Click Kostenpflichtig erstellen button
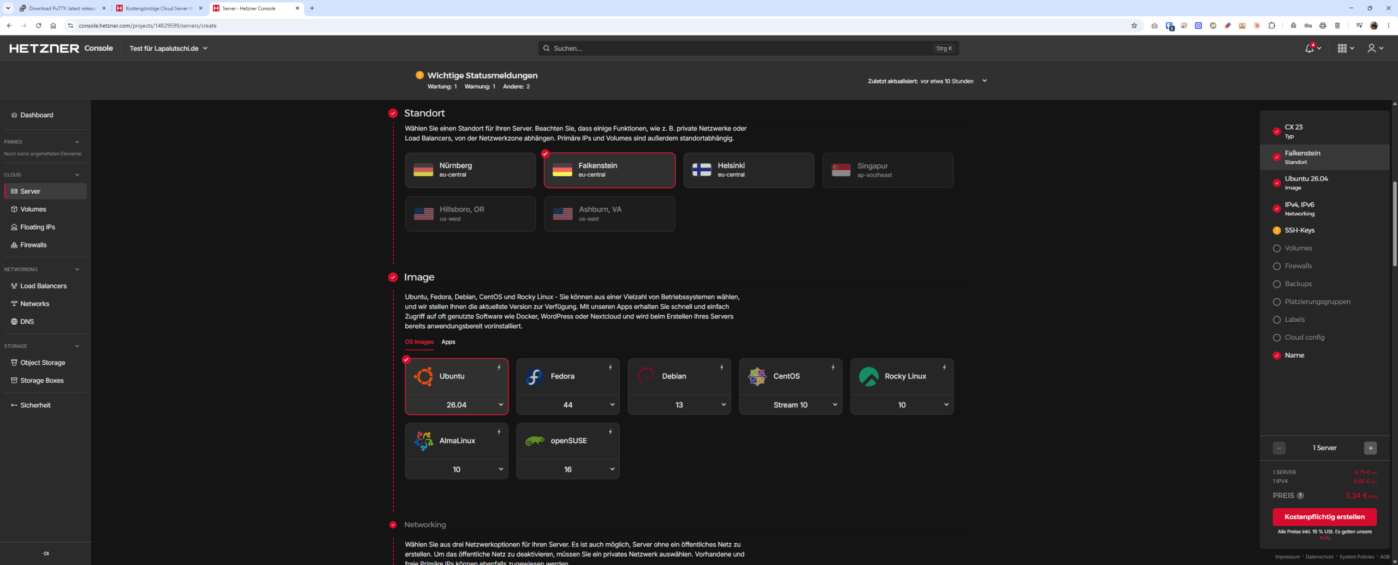Screen dimensions: 1398x565 (1324, 517)
